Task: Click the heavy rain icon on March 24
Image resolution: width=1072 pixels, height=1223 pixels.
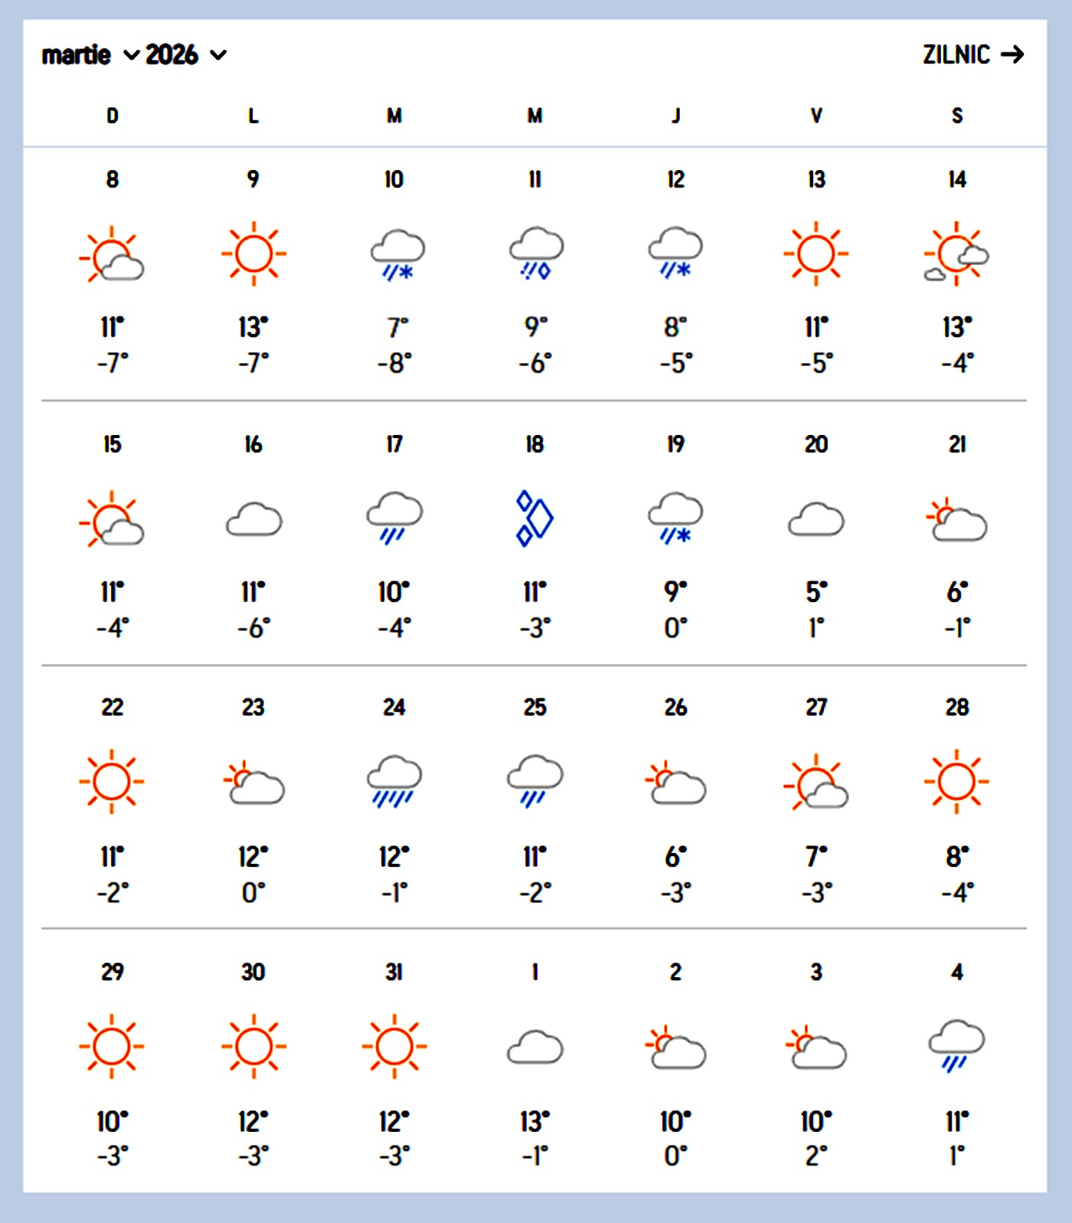Action: coord(394,781)
